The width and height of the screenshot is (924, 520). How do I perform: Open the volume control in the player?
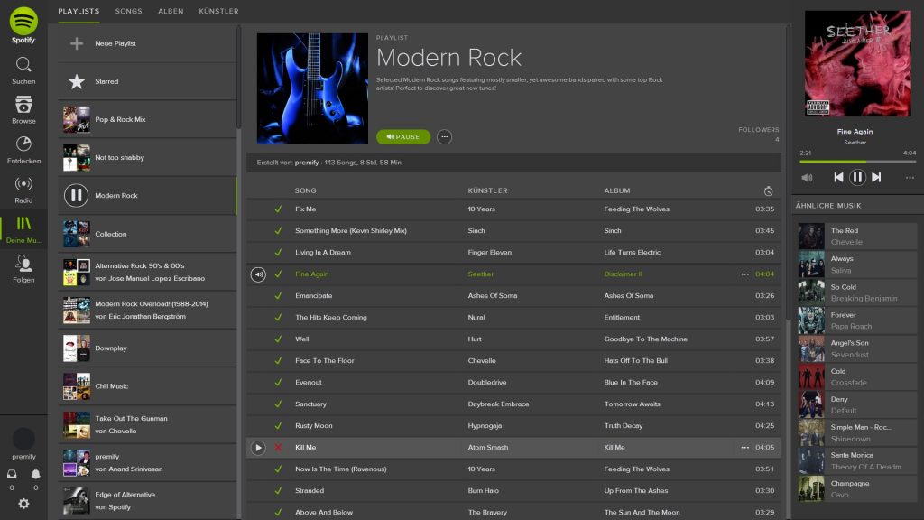tap(808, 177)
